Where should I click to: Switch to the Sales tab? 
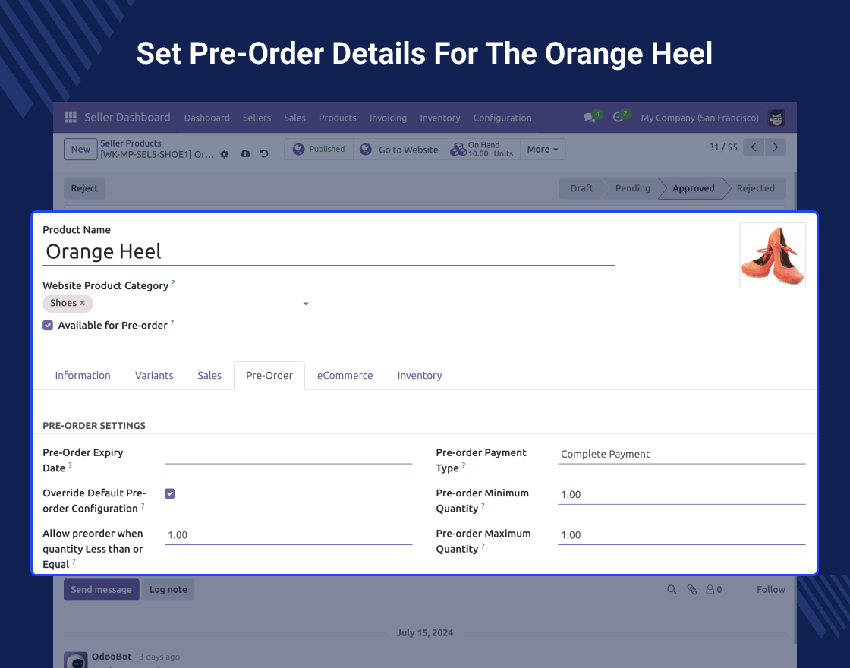click(209, 375)
